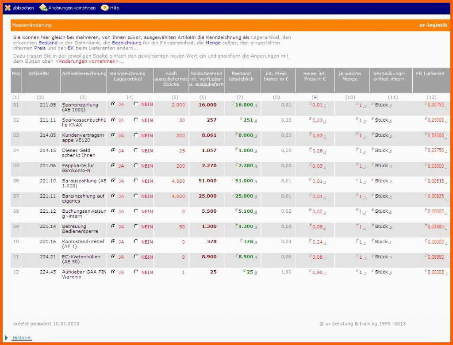
Task: Edit new internal price for row 02
Action: click(x=317, y=120)
